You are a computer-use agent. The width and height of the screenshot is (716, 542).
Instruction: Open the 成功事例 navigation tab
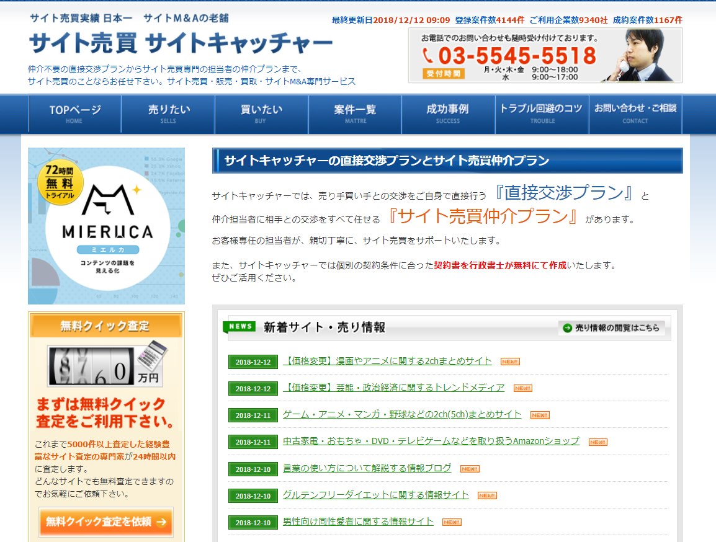(x=448, y=113)
